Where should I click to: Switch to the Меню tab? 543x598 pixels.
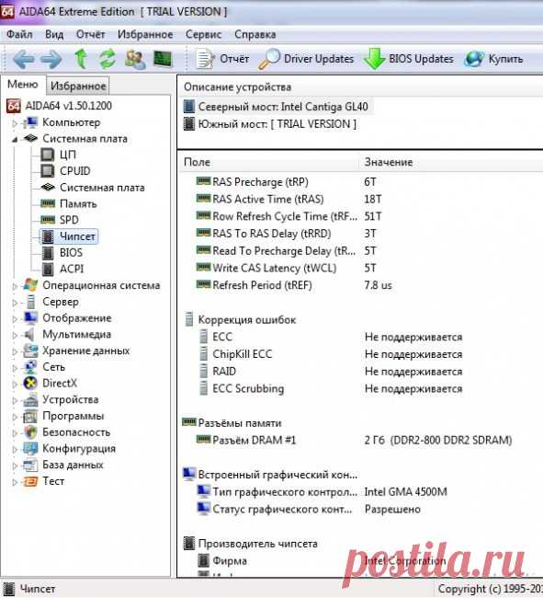pyautogui.click(x=23, y=85)
